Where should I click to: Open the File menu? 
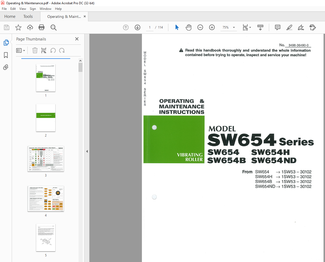click(x=4, y=9)
